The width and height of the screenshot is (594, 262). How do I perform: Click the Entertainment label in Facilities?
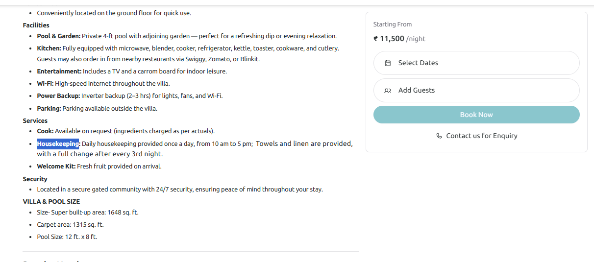pyautogui.click(x=59, y=71)
